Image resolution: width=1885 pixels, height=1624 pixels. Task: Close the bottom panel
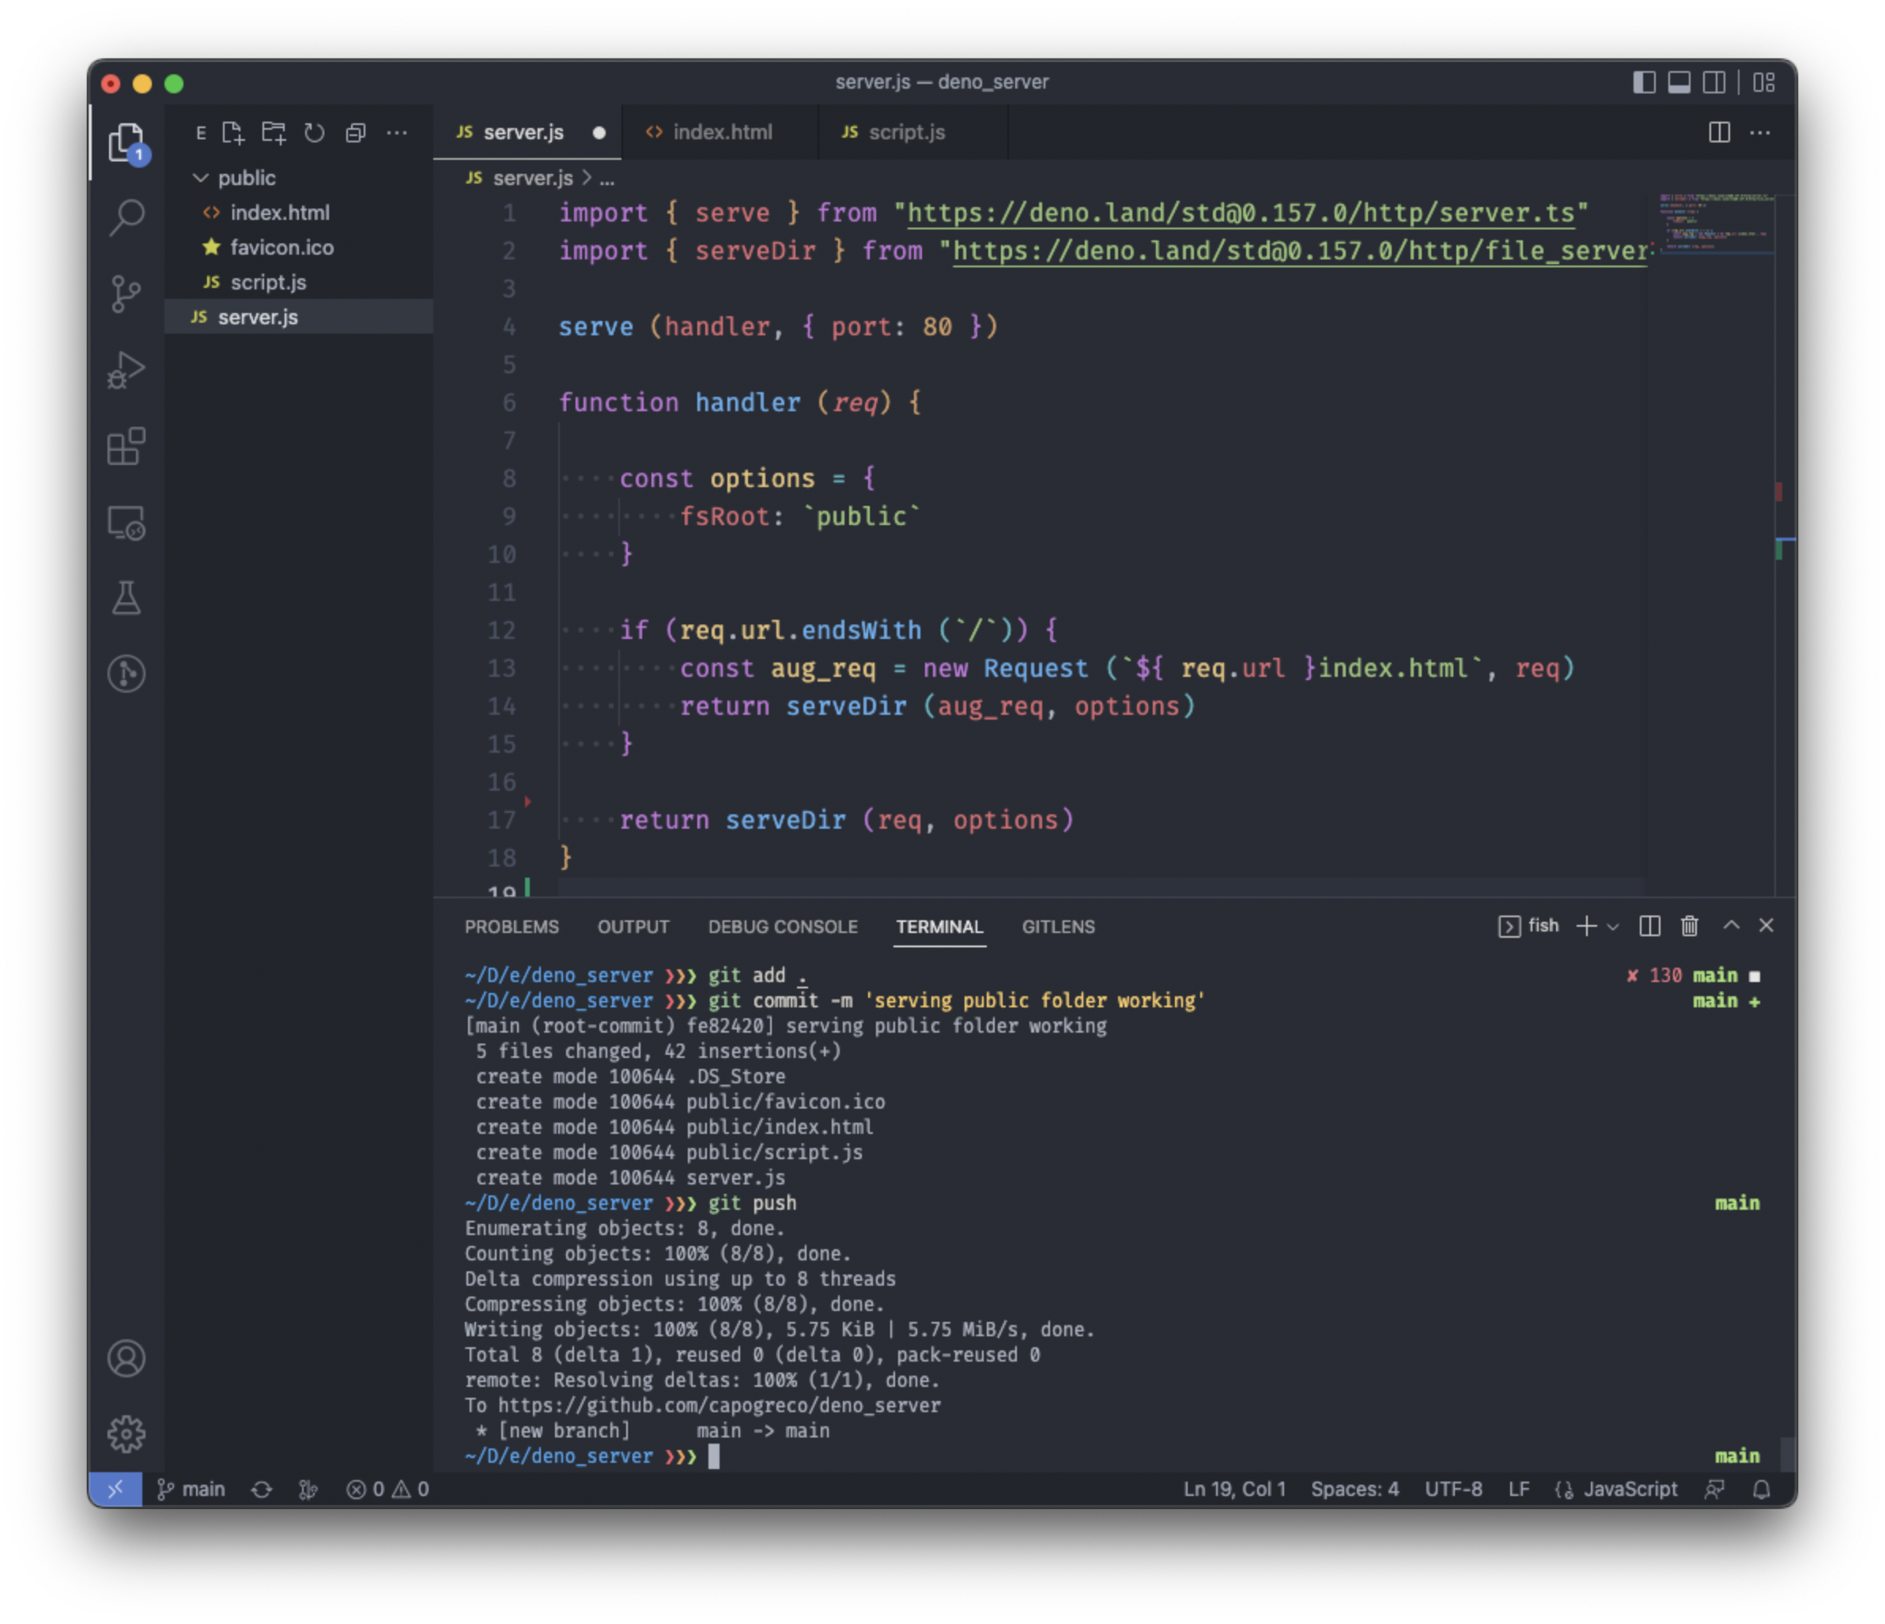click(1766, 925)
